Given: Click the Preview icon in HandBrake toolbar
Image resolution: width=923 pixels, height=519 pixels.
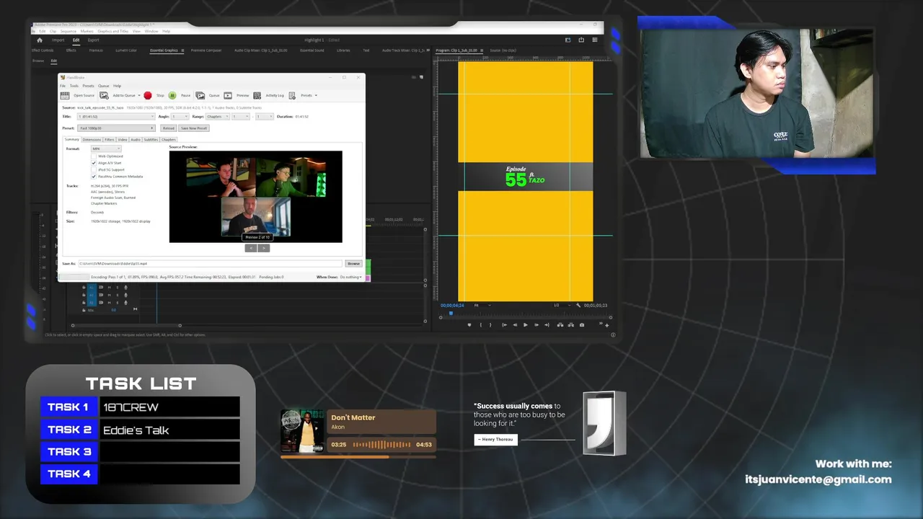Looking at the screenshot, I should (x=228, y=95).
